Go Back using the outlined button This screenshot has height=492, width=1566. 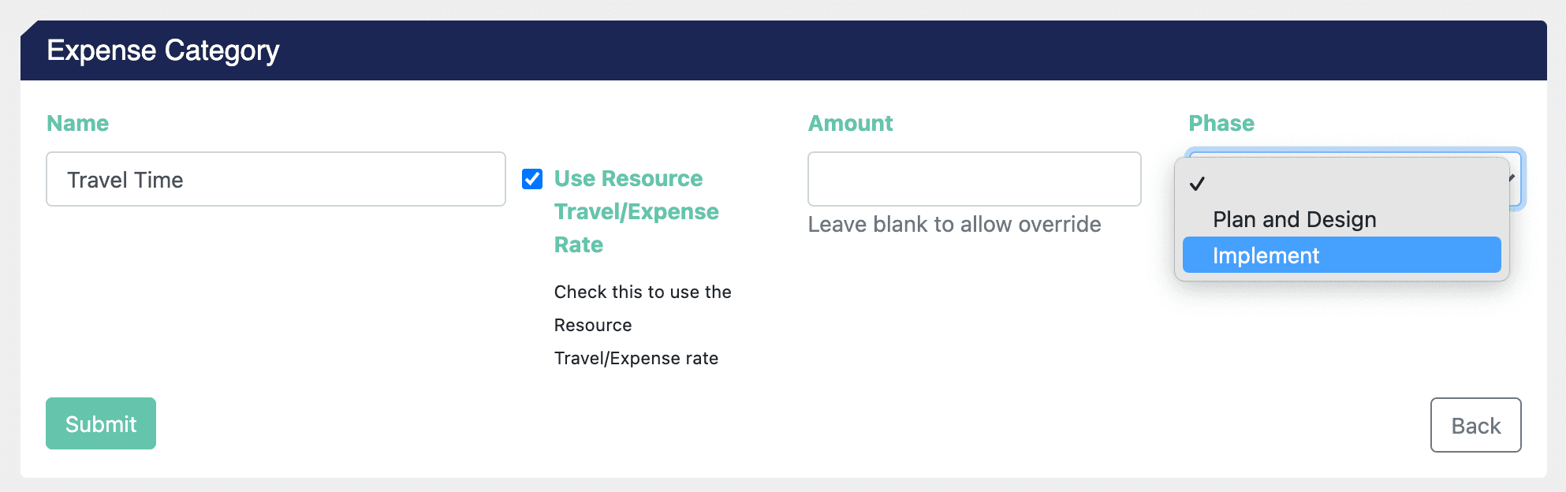(x=1476, y=425)
